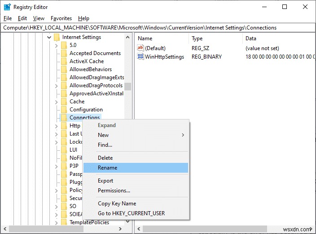Click the registry path address bar
The height and width of the screenshot is (234, 316).
point(158,28)
